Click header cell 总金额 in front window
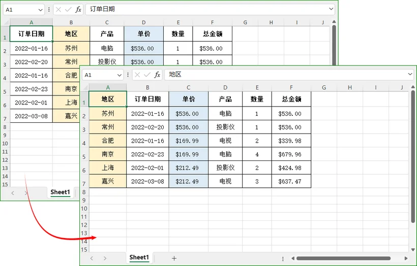 pyautogui.click(x=291, y=99)
